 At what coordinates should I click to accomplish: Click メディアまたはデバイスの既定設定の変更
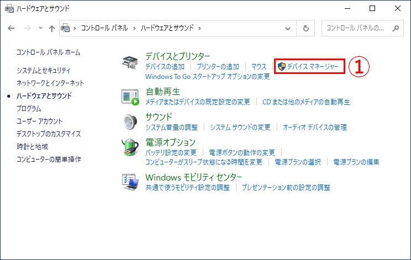click(x=198, y=102)
